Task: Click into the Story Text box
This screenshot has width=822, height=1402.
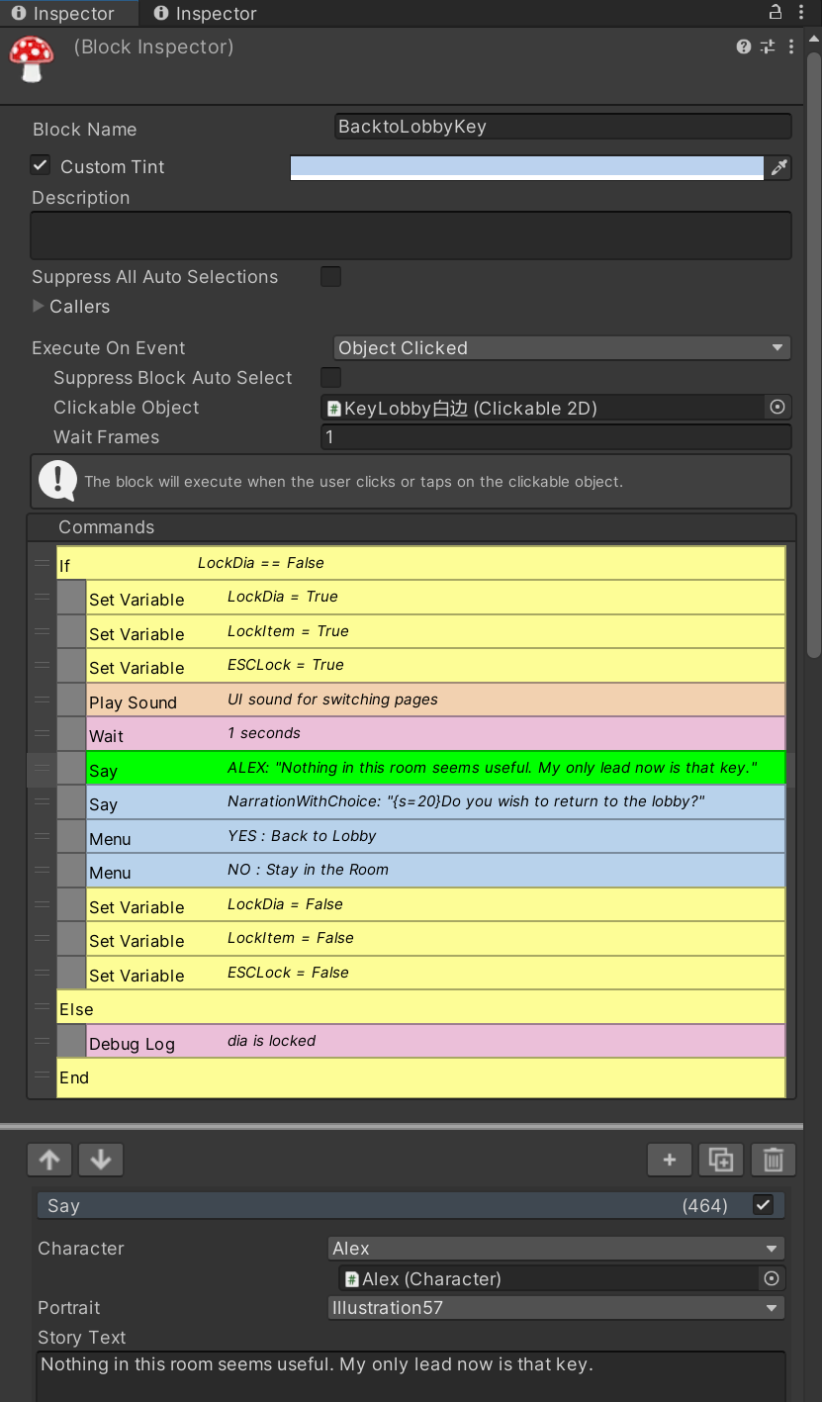Action: [x=411, y=1377]
